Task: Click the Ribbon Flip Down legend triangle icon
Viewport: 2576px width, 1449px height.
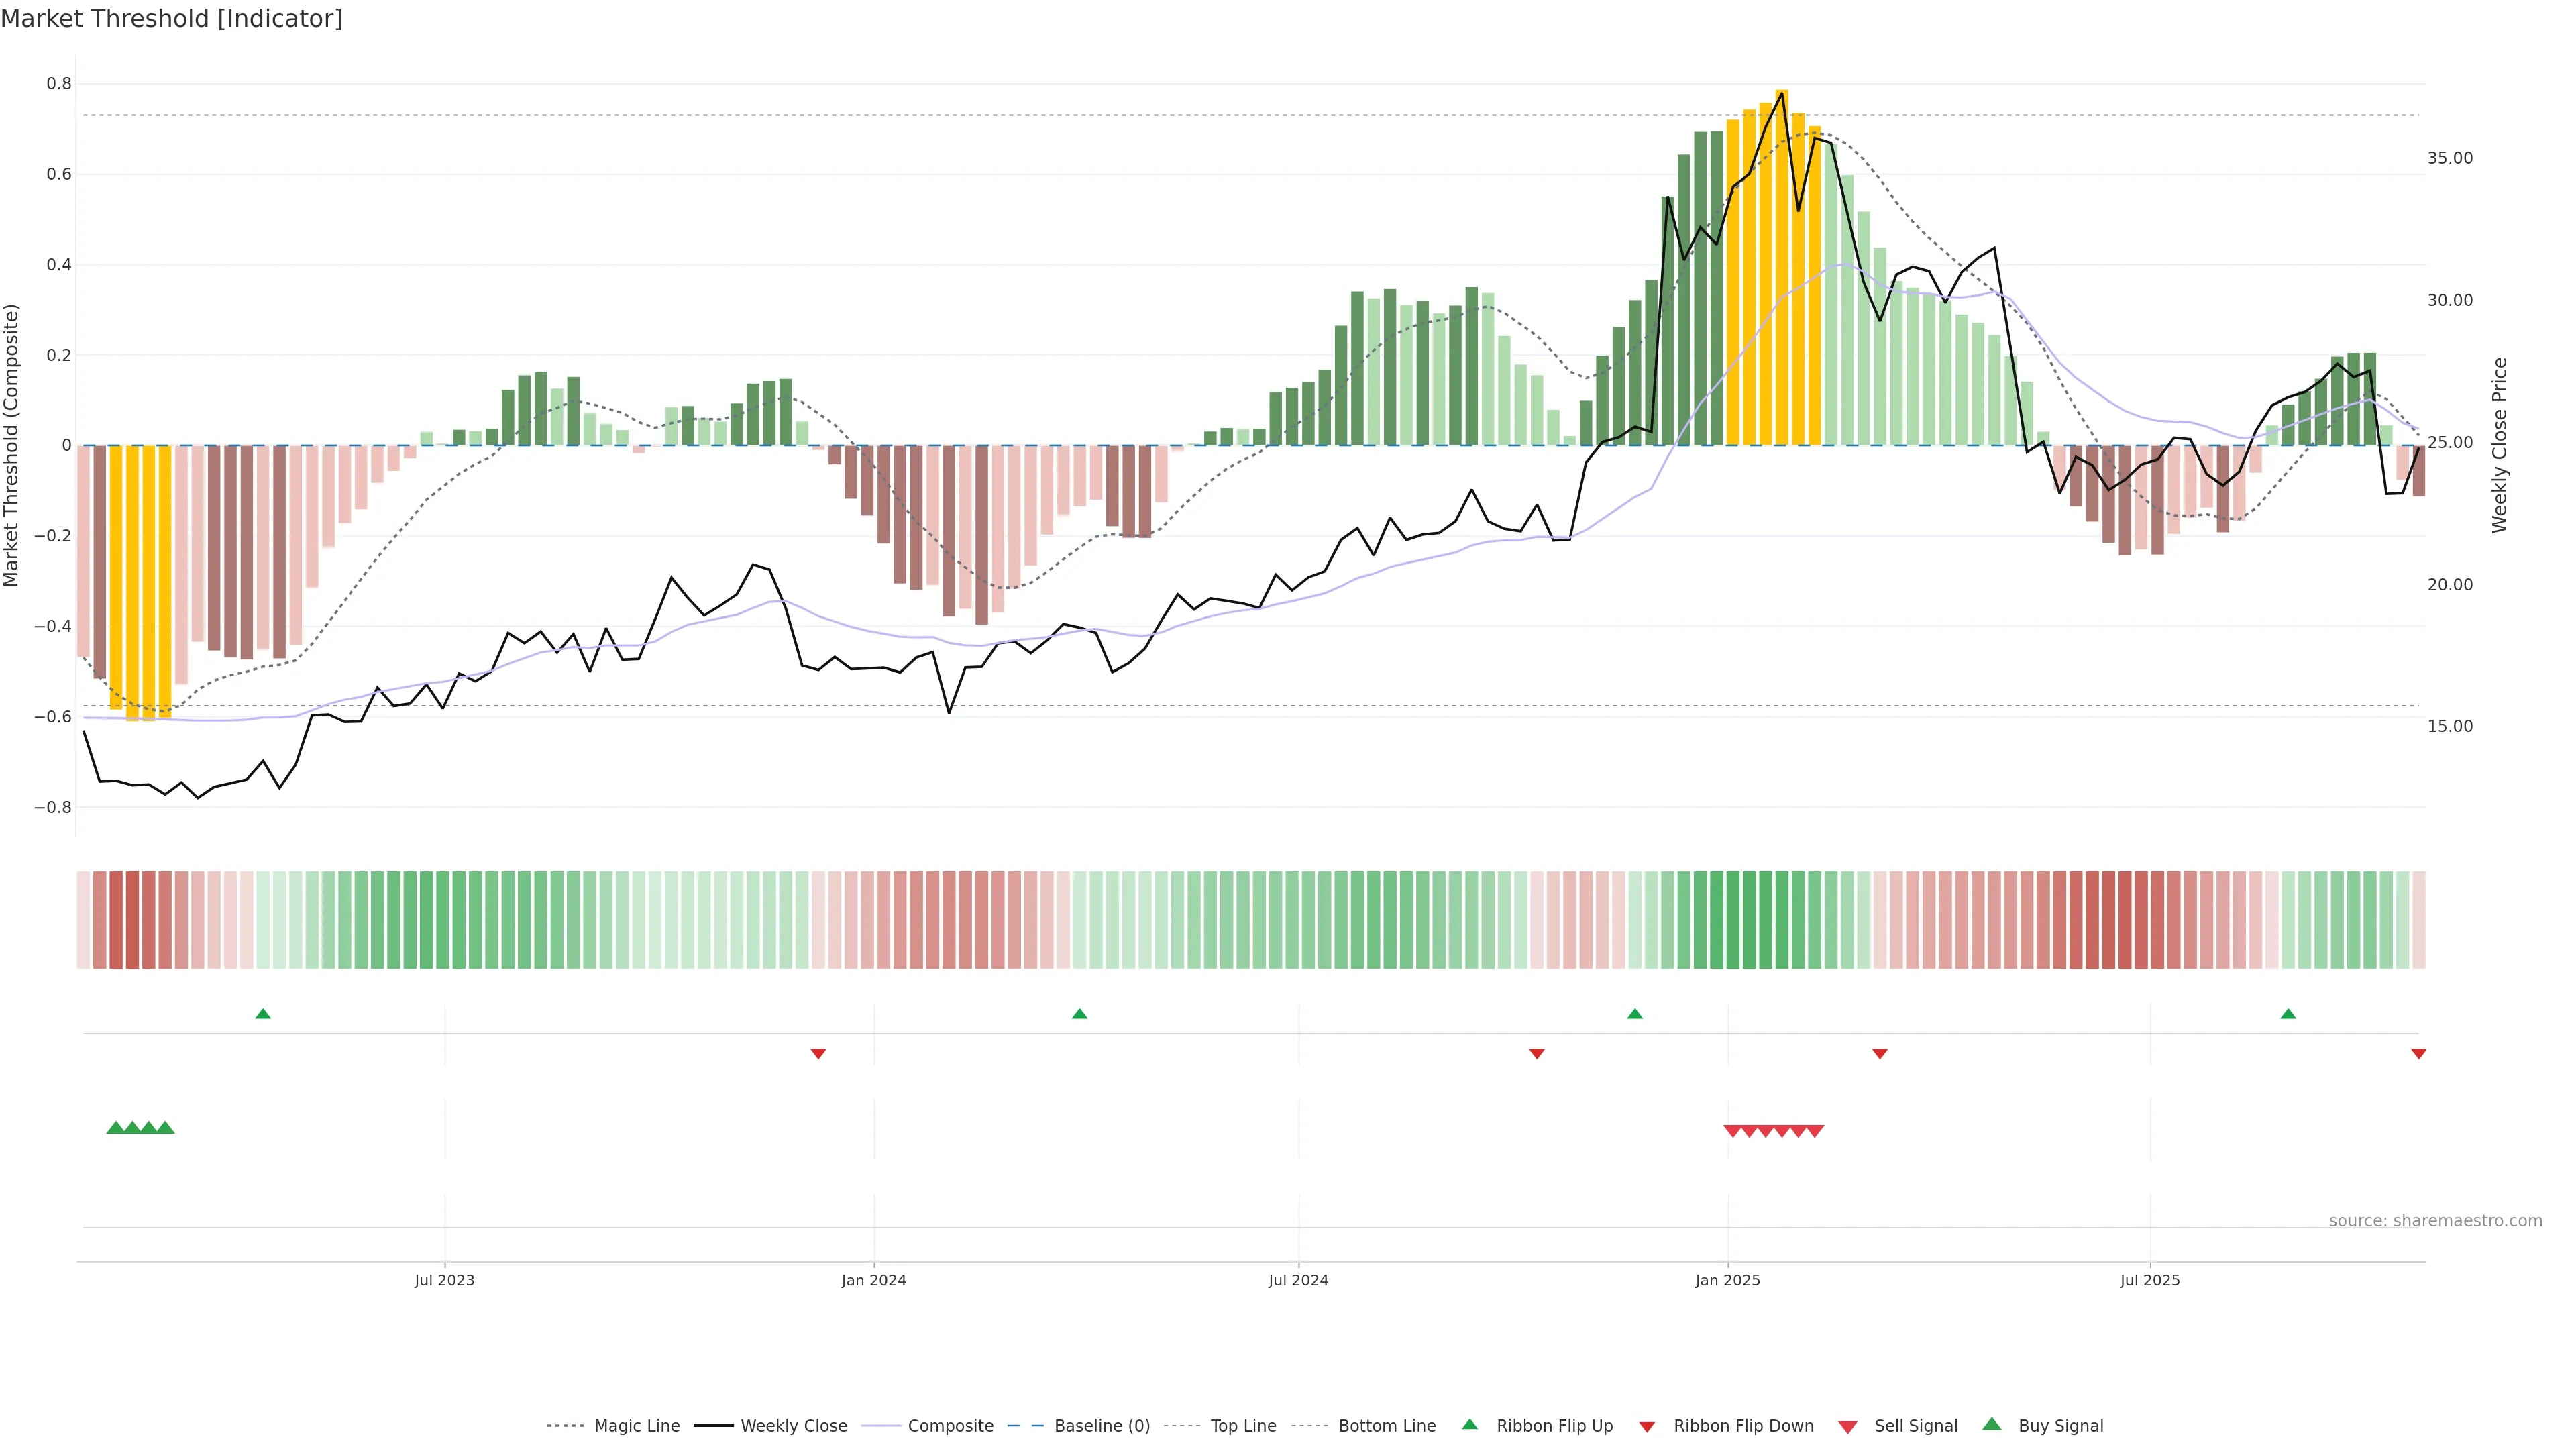Action: [x=1647, y=1427]
